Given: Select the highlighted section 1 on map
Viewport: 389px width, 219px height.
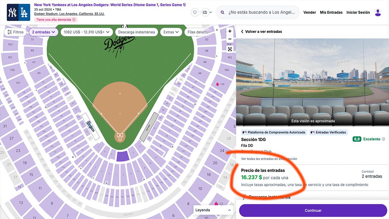Looking at the screenshot, I should coord(123,156).
